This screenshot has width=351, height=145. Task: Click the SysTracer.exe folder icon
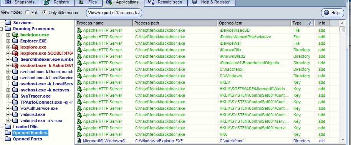point(15,96)
